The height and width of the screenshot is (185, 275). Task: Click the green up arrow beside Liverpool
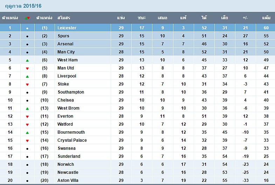click(x=27, y=76)
